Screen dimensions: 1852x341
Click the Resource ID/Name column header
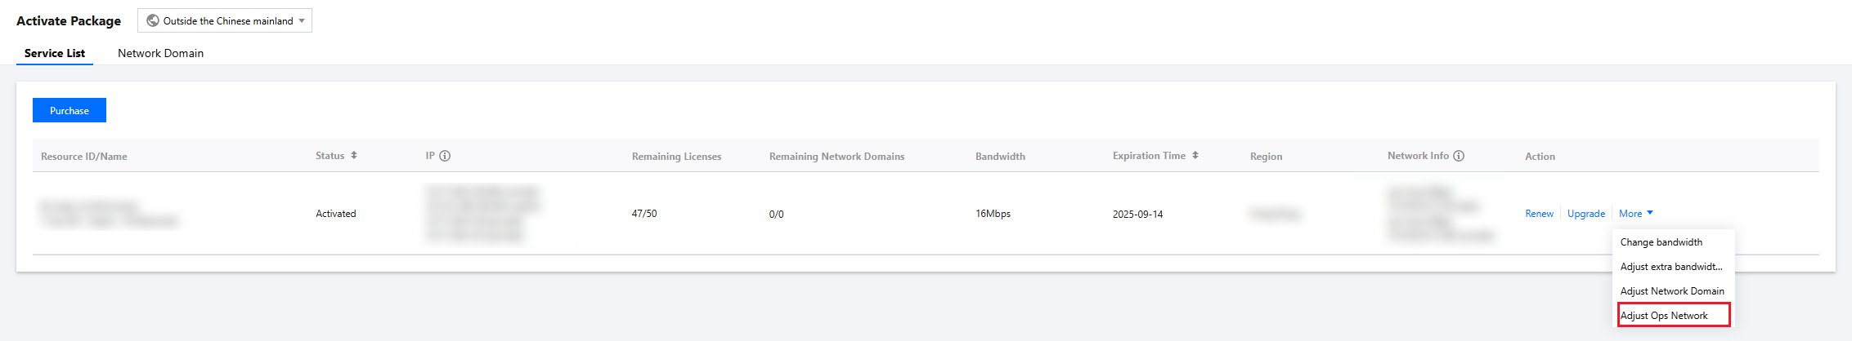tap(84, 157)
